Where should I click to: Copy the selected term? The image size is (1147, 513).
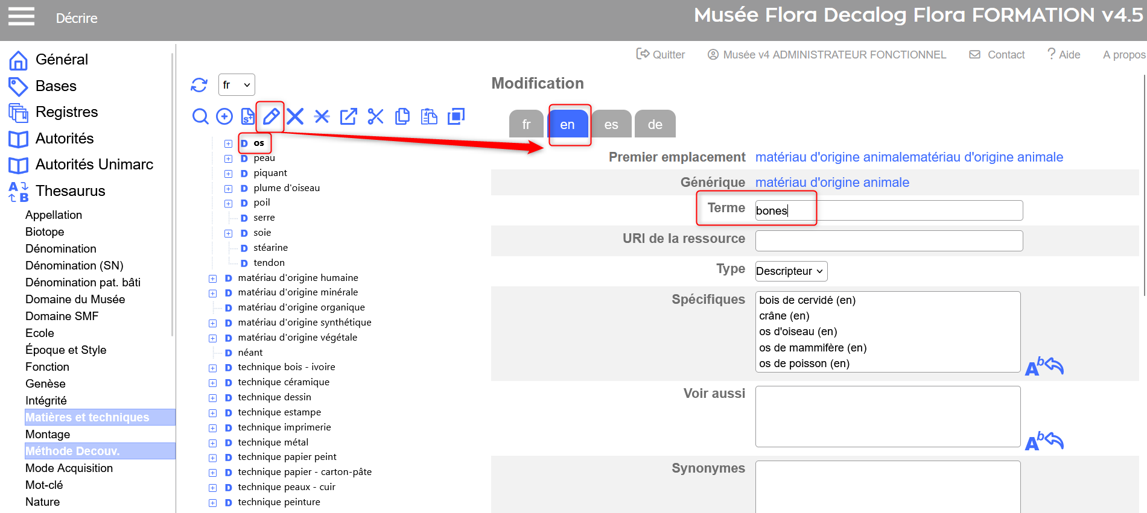pos(402,116)
